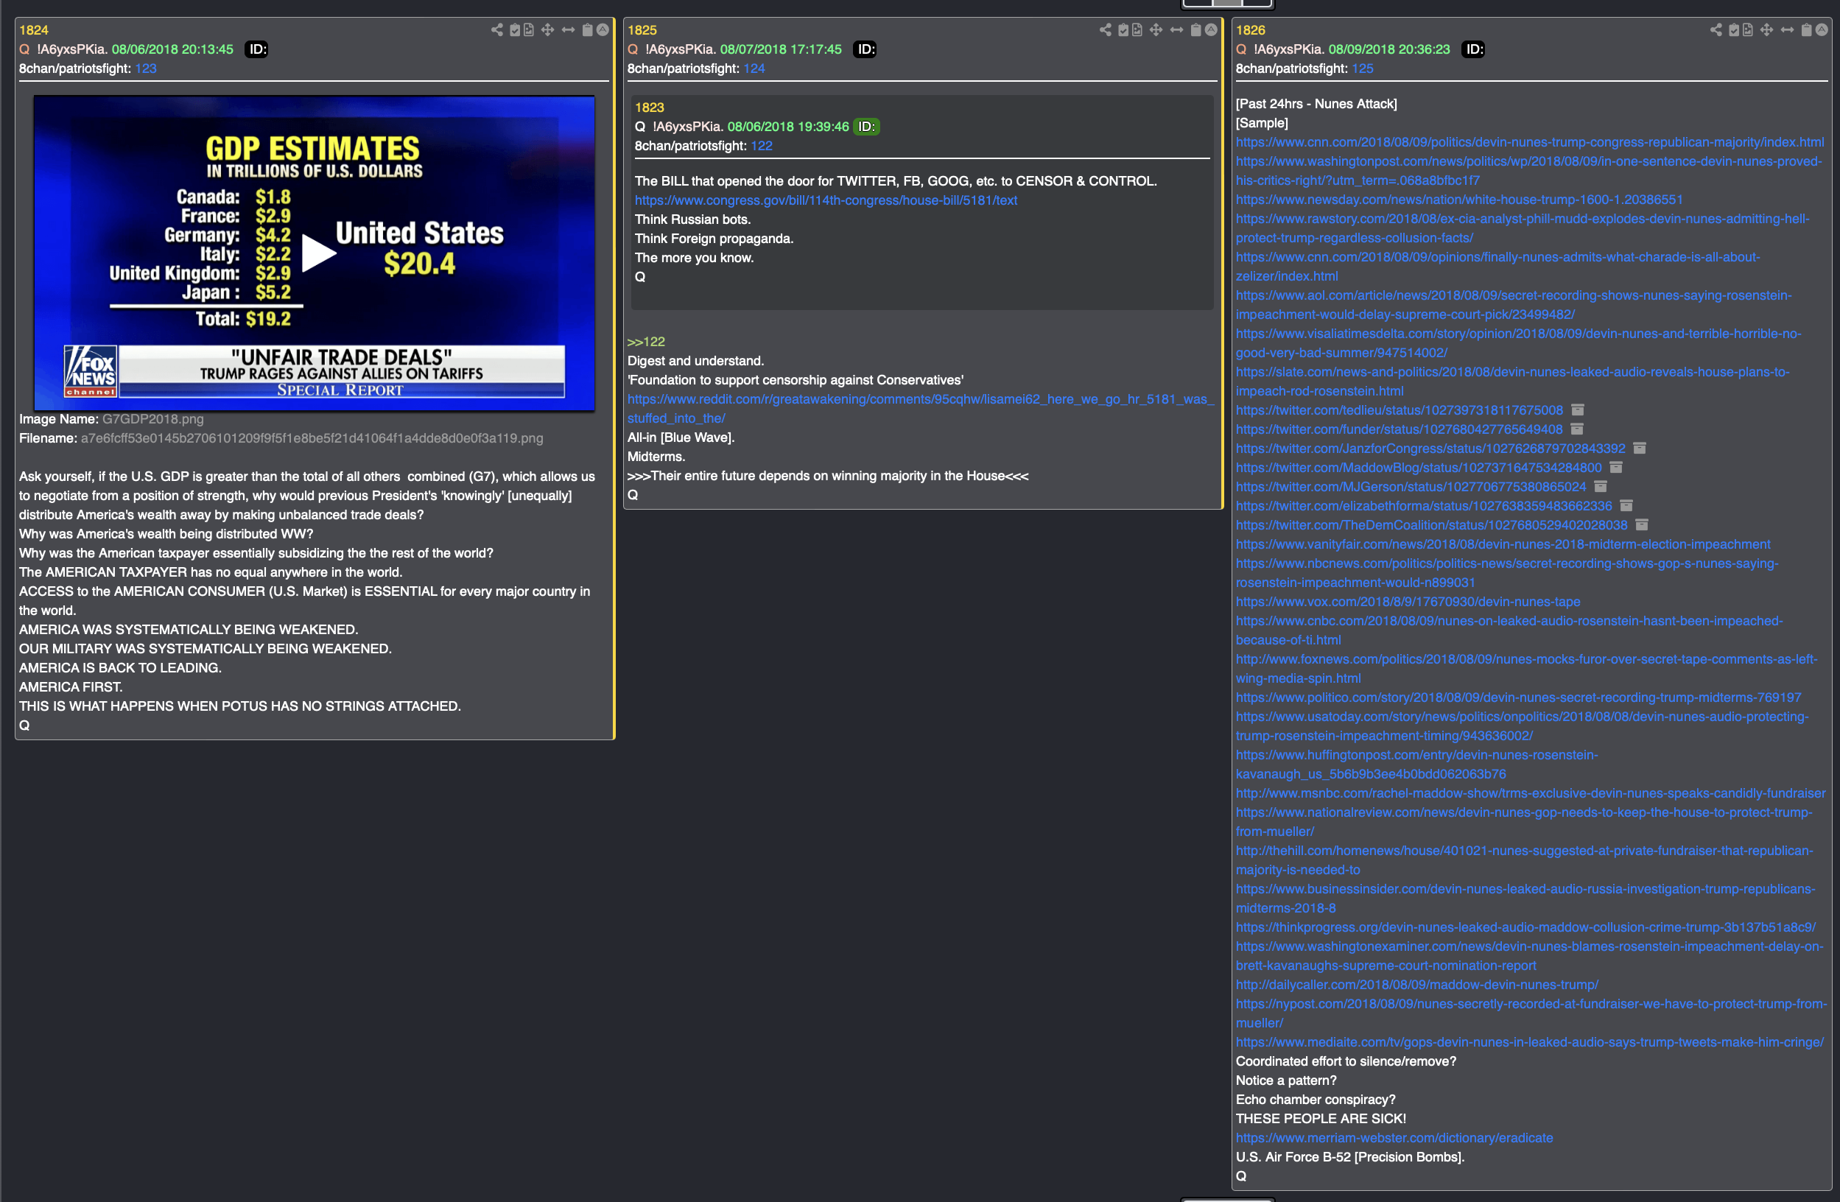The image size is (1840, 1202).
Task: Click quoted post number 1823 heading
Action: click(650, 108)
